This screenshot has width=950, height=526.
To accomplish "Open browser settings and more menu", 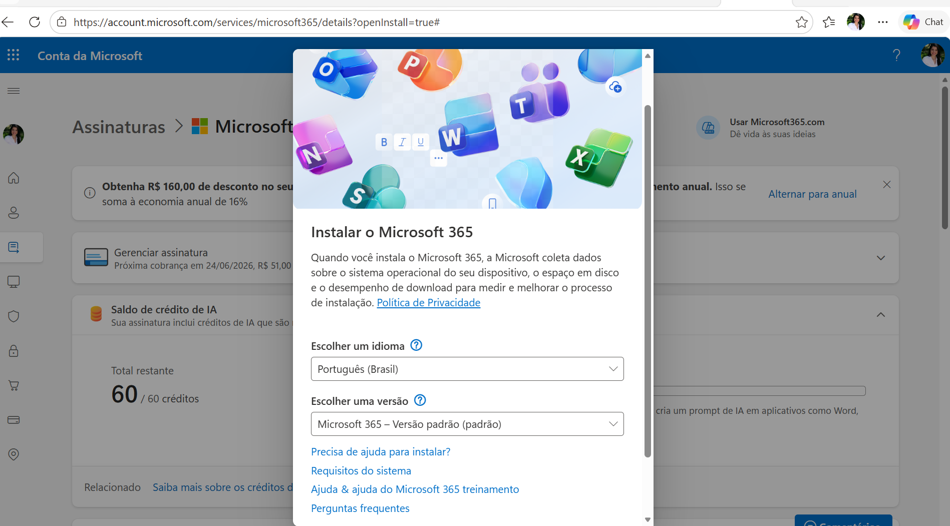I will click(883, 22).
